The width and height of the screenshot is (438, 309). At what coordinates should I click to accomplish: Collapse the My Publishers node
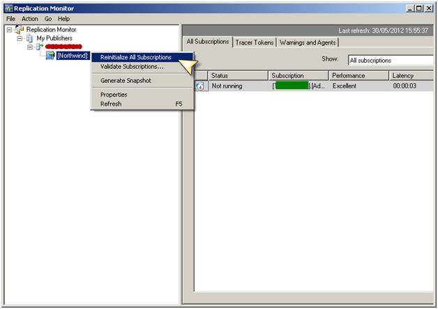point(20,38)
